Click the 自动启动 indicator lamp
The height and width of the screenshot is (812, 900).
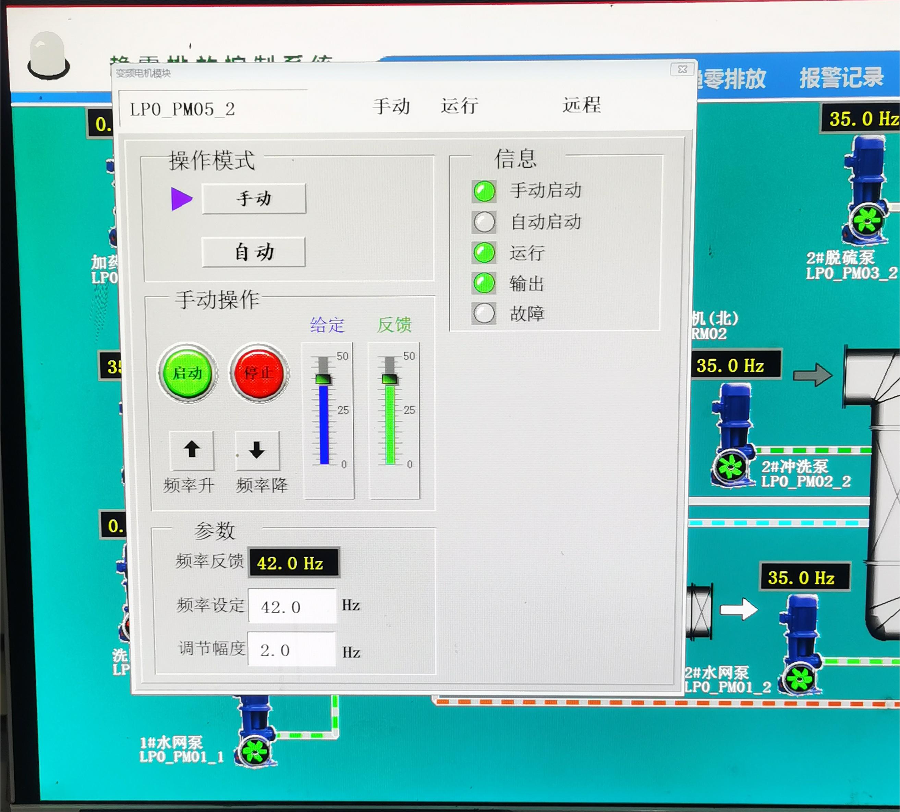click(484, 222)
